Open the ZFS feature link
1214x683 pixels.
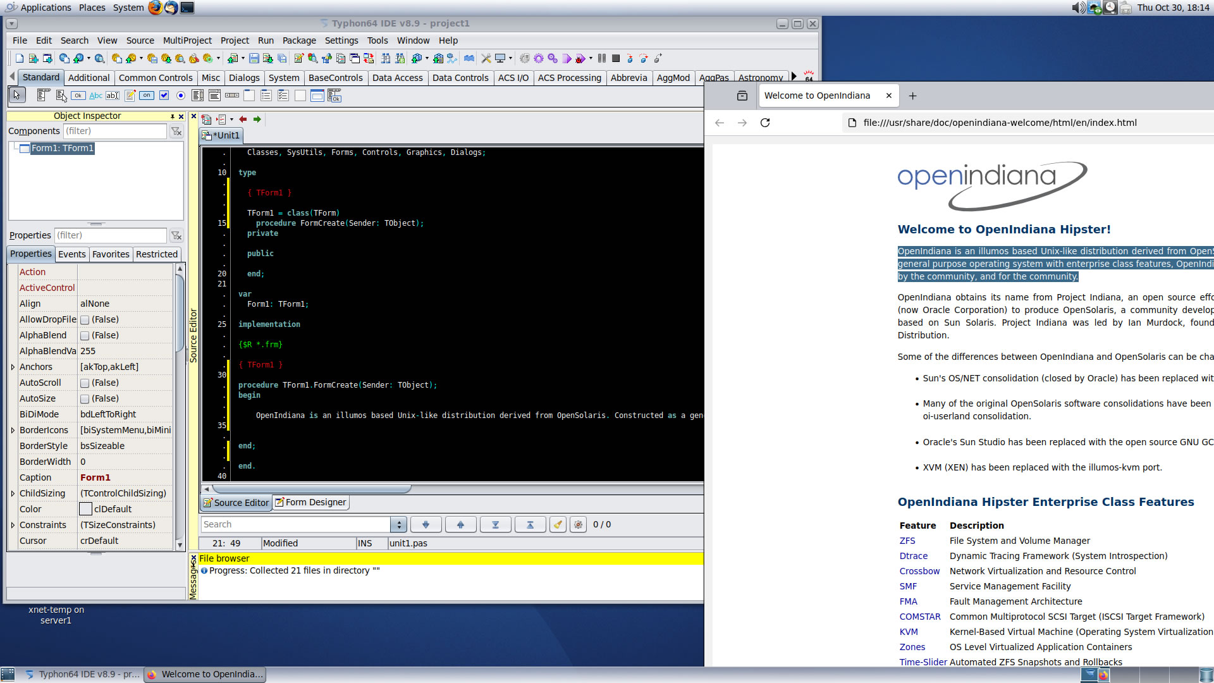click(907, 541)
